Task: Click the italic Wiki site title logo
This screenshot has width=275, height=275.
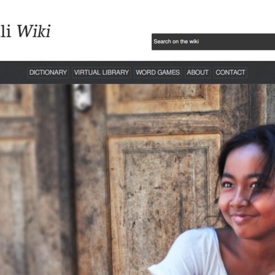Action: (25, 31)
